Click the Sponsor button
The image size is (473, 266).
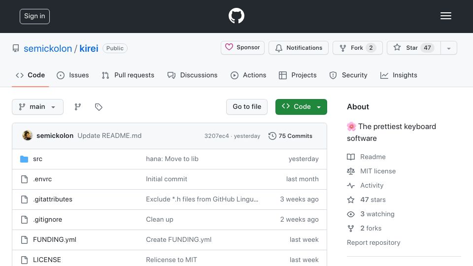242,48
